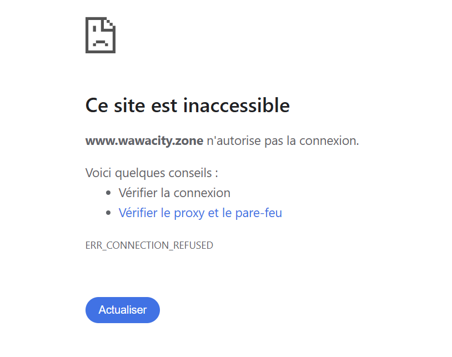Open the Vérifier le proxy et le pare-feu link
Image resolution: width=452 pixels, height=357 pixels.
pos(200,213)
